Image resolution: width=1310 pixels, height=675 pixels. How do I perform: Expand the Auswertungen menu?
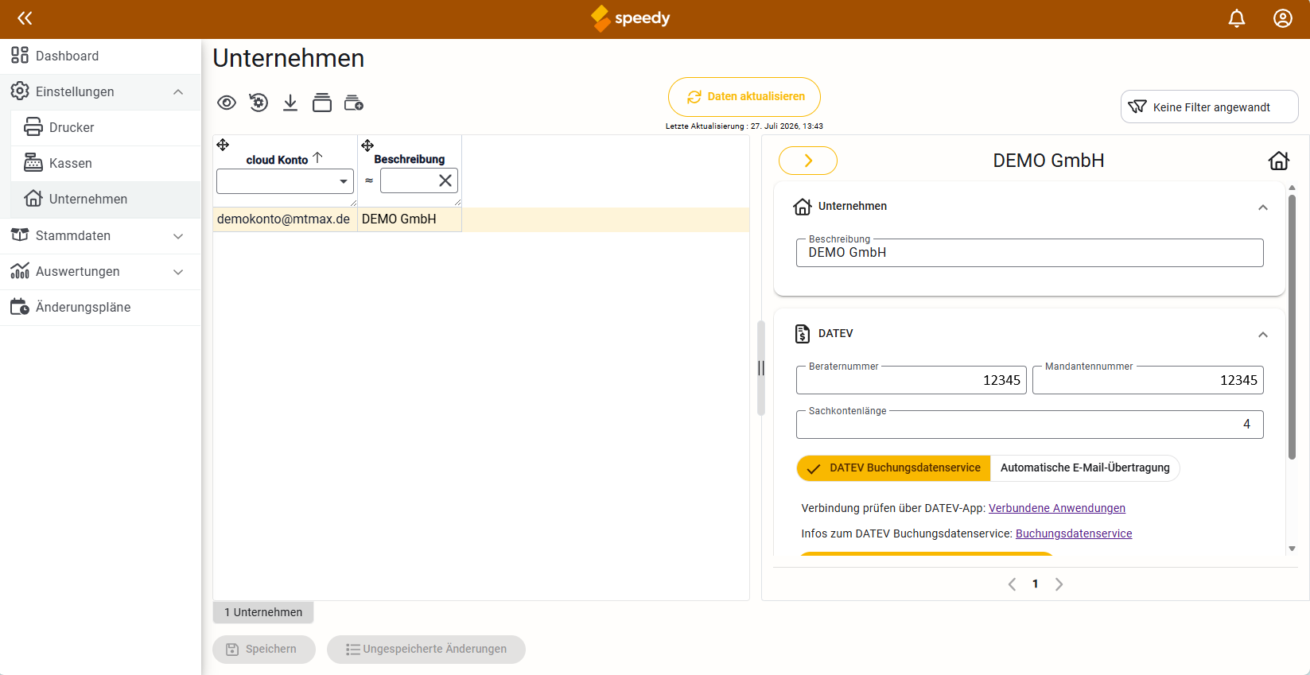[100, 271]
